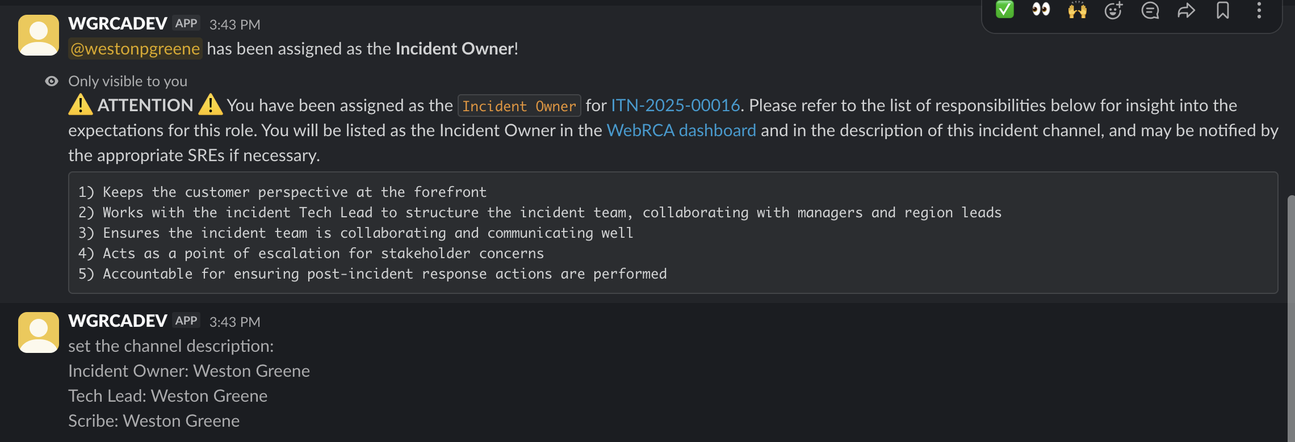
Task: Click the 3:43 PM timestamp above 'set the channel description'
Action: [234, 322]
